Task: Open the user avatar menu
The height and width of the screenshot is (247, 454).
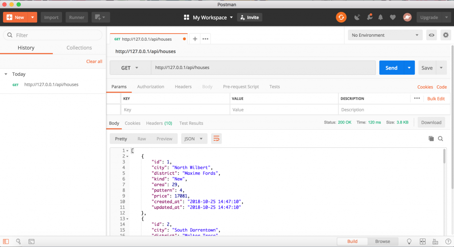Action: pyautogui.click(x=407, y=17)
